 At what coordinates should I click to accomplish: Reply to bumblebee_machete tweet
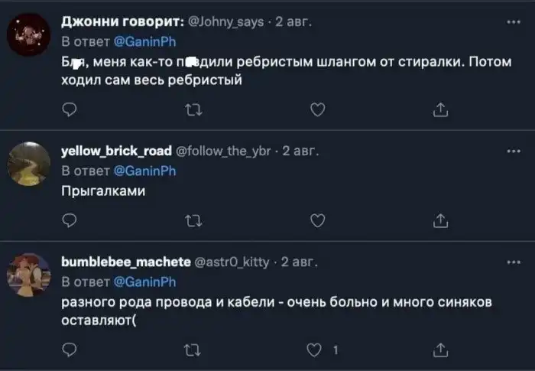(x=70, y=350)
